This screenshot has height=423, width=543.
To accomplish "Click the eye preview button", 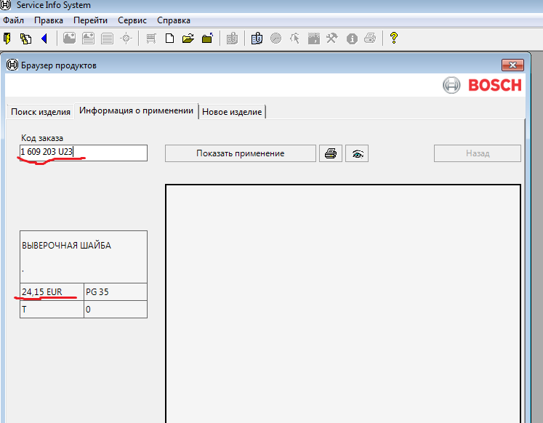I will 357,153.
